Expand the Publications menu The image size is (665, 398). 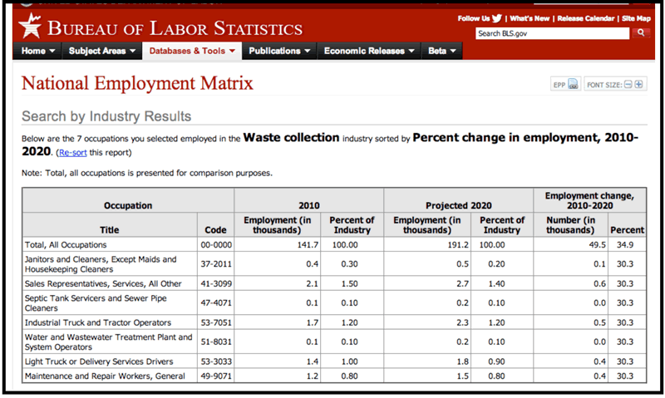(279, 51)
